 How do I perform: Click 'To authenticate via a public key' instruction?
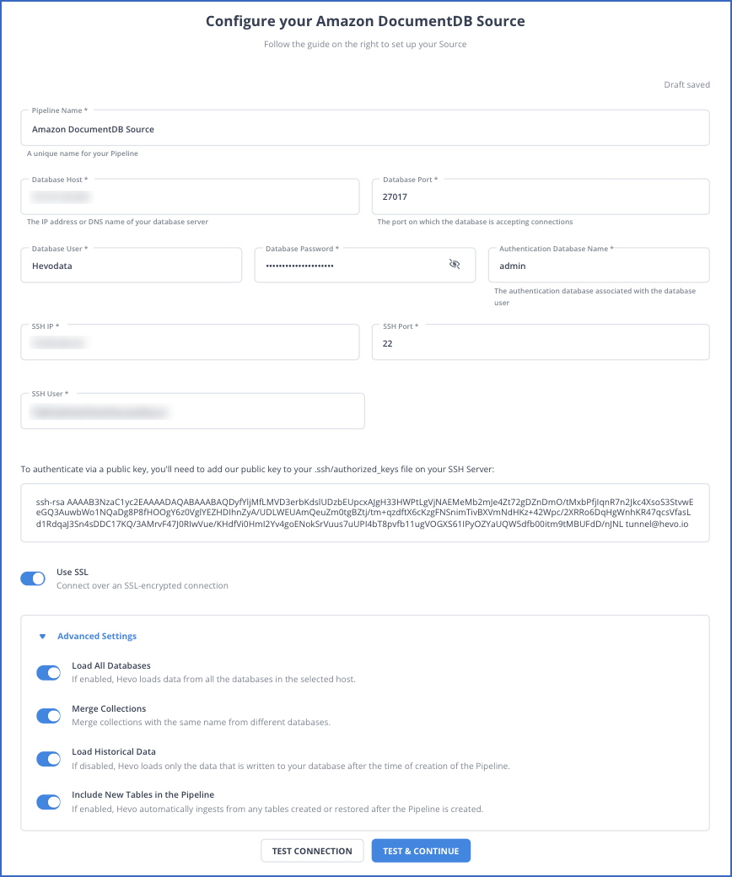257,469
